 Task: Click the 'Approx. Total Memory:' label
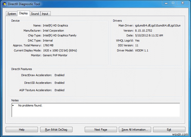(27, 45)
